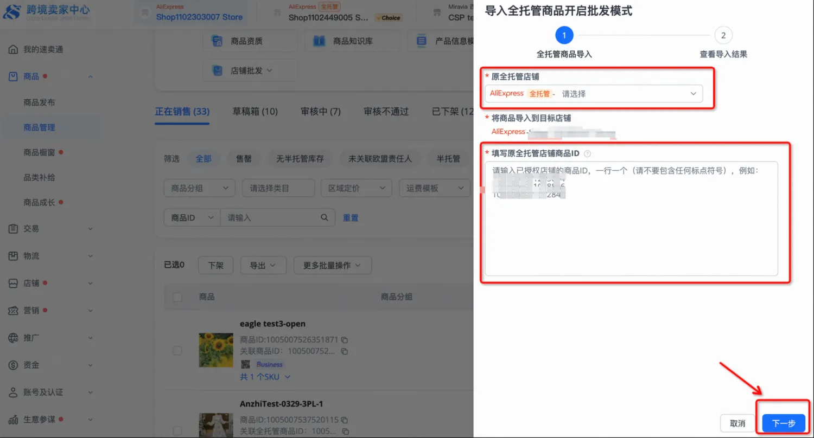Click the 商品资质 icon
814x438 pixels.
(x=217, y=41)
